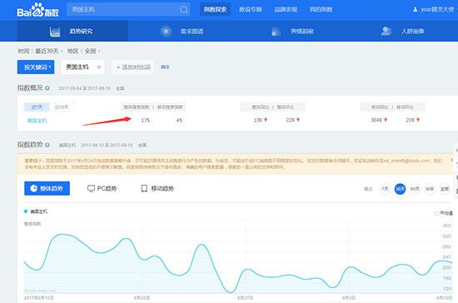Click the mobile index value 45
The height and width of the screenshot is (303, 458).
point(179,120)
